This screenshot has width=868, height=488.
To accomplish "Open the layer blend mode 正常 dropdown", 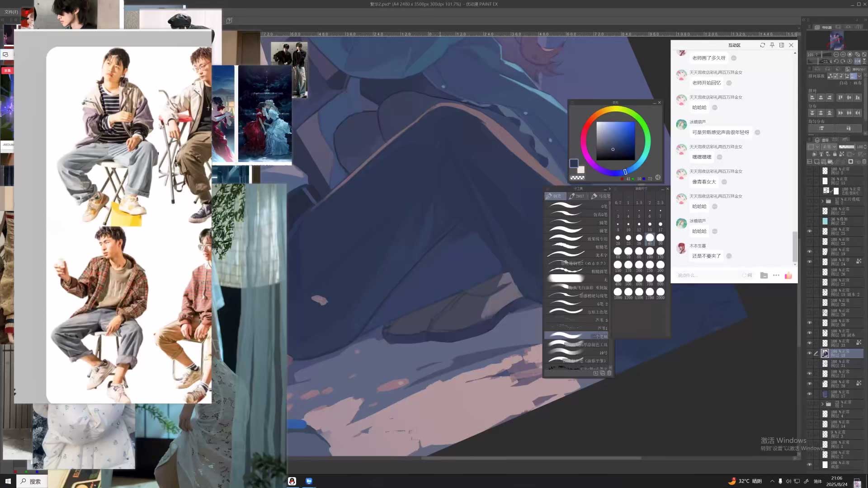I will click(828, 147).
